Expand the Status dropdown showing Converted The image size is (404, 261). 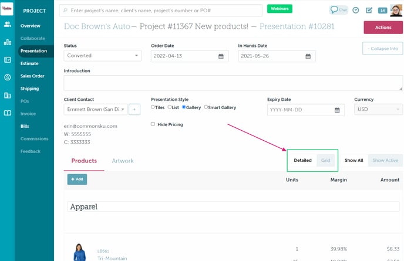102,56
